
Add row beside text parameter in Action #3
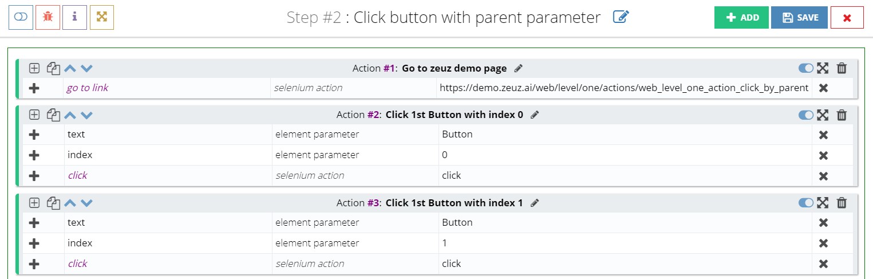point(34,223)
